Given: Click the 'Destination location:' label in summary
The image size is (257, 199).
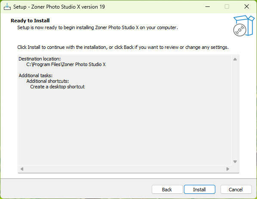Looking at the screenshot, I should click(40, 59).
